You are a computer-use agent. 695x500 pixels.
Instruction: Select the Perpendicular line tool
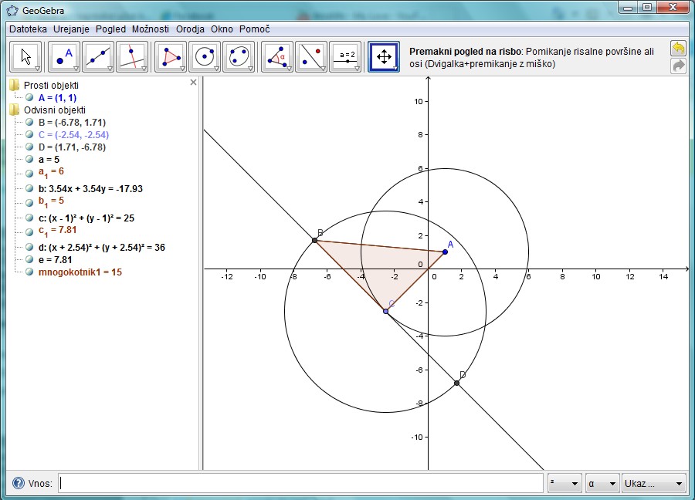pyautogui.click(x=131, y=56)
